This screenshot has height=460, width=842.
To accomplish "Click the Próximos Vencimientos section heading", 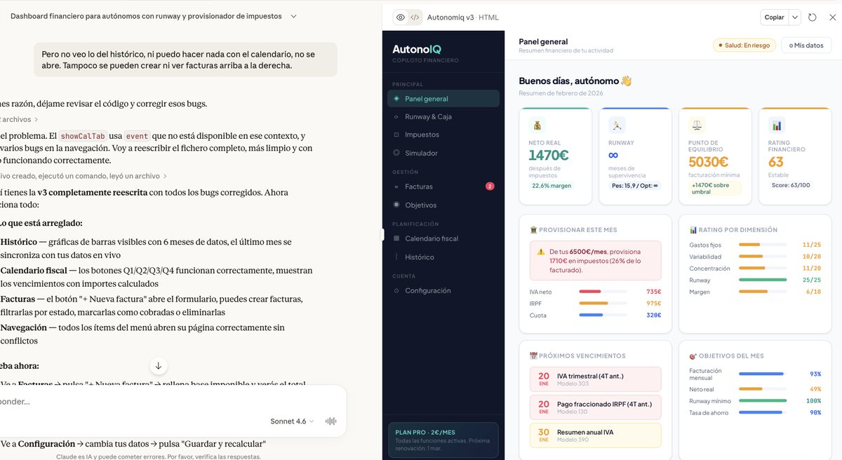I will pos(577,356).
